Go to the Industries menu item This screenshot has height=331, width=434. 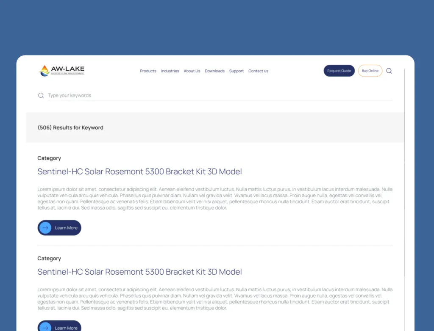coord(170,71)
